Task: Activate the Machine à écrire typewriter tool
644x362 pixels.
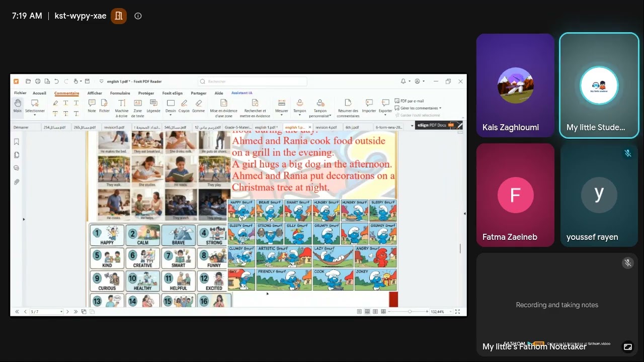Action: click(x=122, y=108)
